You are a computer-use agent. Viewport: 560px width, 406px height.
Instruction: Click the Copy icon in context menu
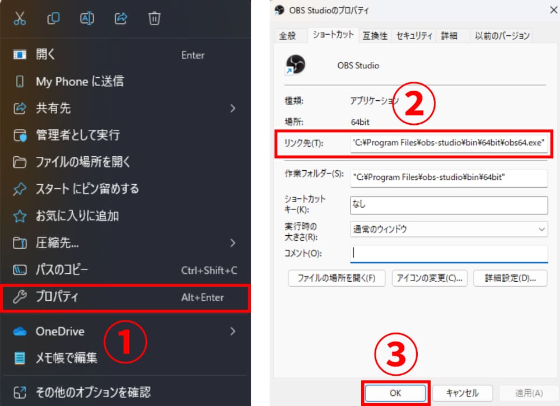pyautogui.click(x=53, y=18)
